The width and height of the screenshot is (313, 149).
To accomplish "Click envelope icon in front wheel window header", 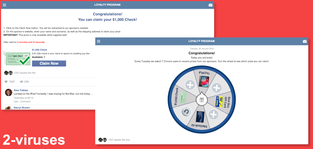I will click(305, 41).
